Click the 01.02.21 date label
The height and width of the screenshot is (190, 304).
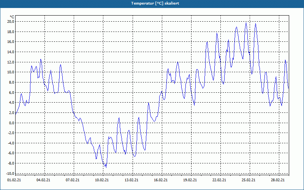pyautogui.click(x=14, y=180)
